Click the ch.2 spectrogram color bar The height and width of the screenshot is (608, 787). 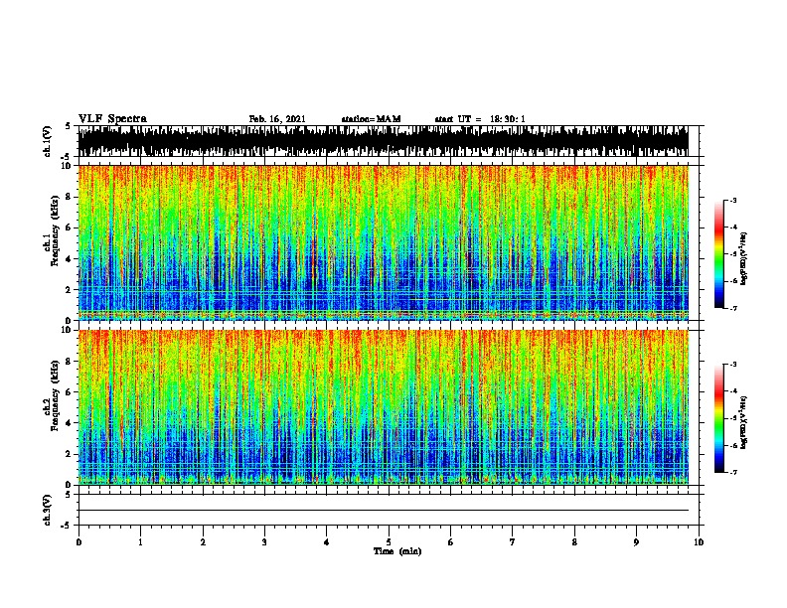click(x=719, y=418)
